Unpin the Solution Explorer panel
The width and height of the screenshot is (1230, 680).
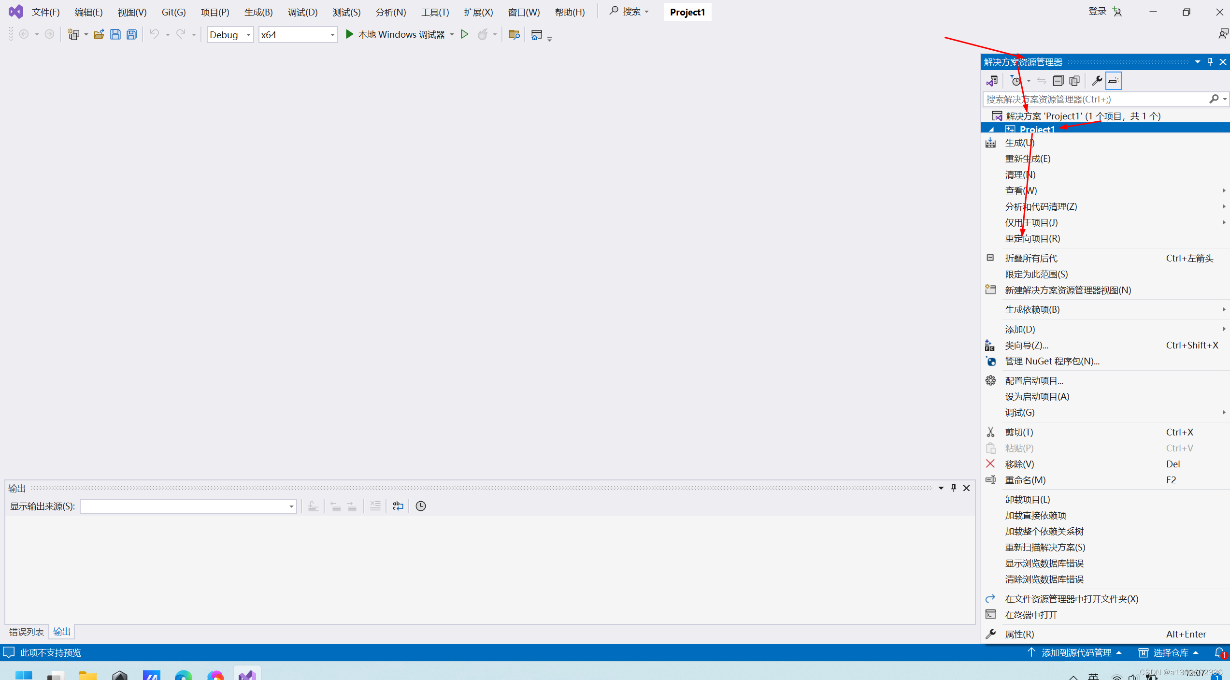tap(1210, 61)
